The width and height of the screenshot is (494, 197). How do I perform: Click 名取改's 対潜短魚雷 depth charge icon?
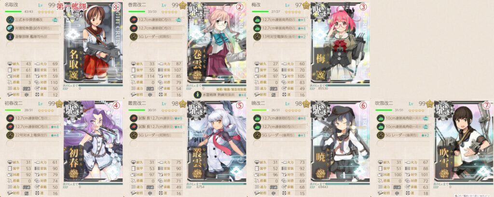coord(11,28)
